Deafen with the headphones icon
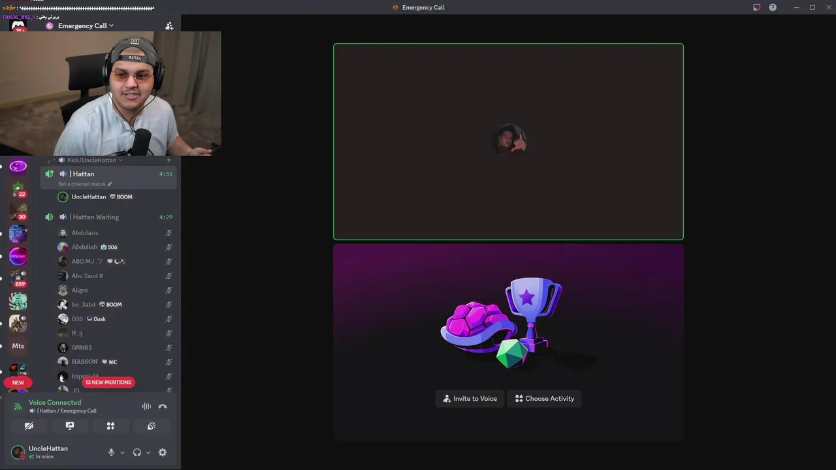This screenshot has width=836, height=470. [x=137, y=452]
